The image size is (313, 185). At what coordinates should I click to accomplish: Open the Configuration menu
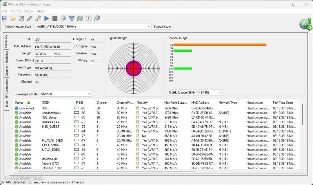pyautogui.click(x=22, y=11)
